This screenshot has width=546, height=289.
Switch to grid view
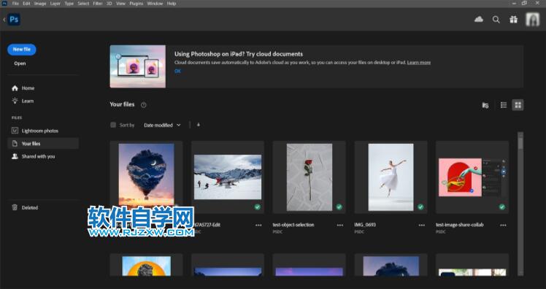[518, 105]
